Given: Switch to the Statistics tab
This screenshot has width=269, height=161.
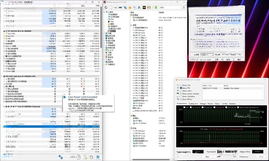Looking at the screenshot, I should (x=232, y=104).
